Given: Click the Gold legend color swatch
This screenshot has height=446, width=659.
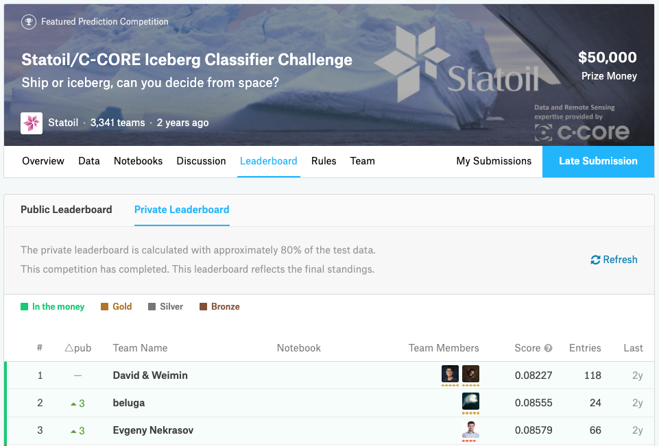Looking at the screenshot, I should click(105, 306).
